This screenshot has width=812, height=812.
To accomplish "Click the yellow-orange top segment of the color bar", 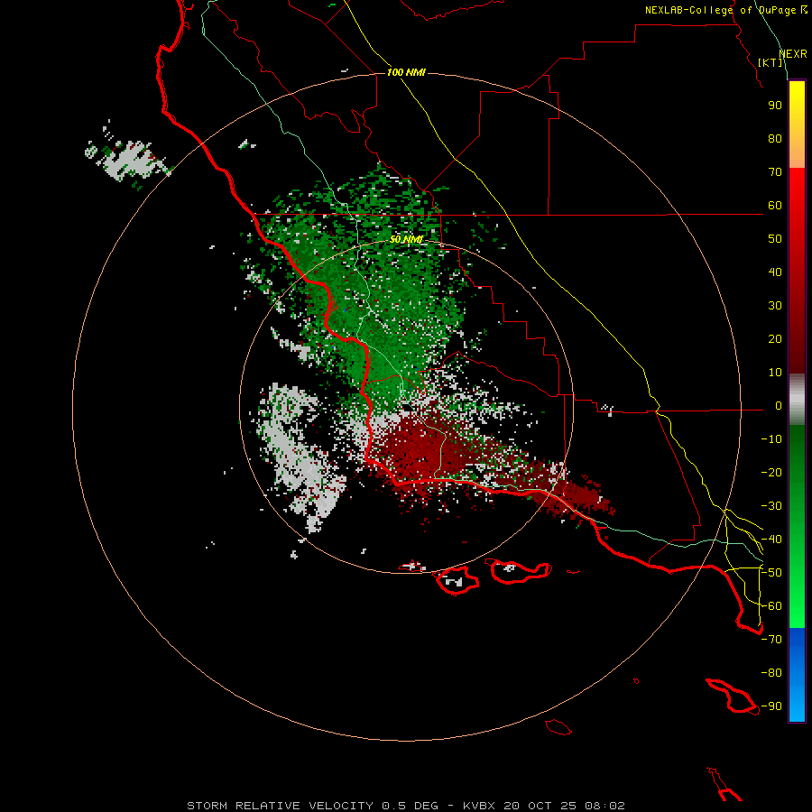I will [797, 125].
